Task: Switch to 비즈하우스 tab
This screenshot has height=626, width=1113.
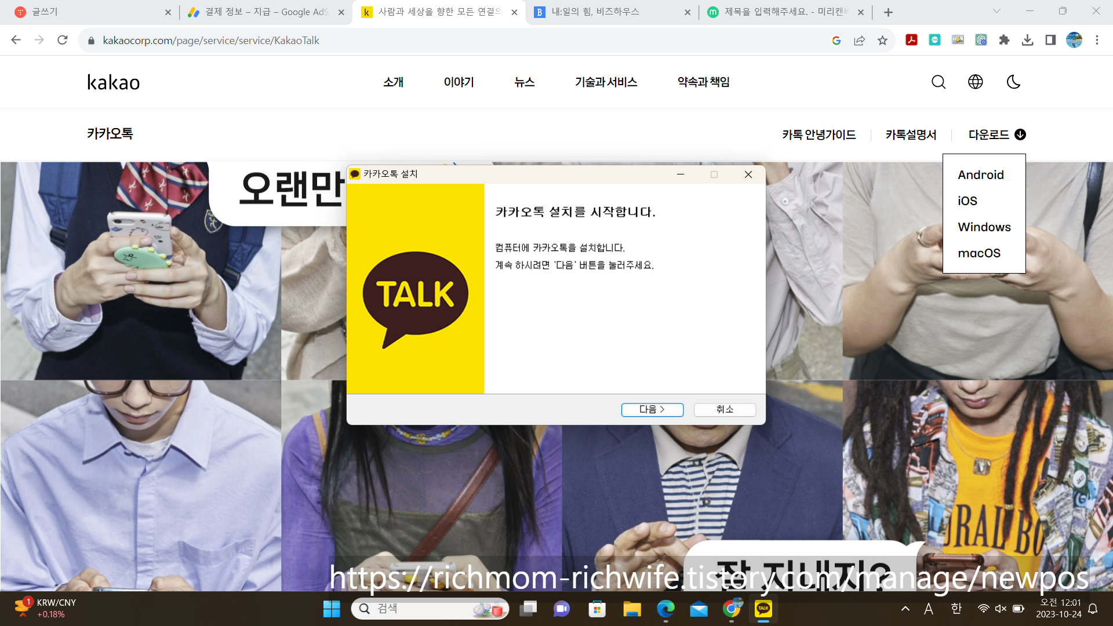Action: [x=612, y=12]
